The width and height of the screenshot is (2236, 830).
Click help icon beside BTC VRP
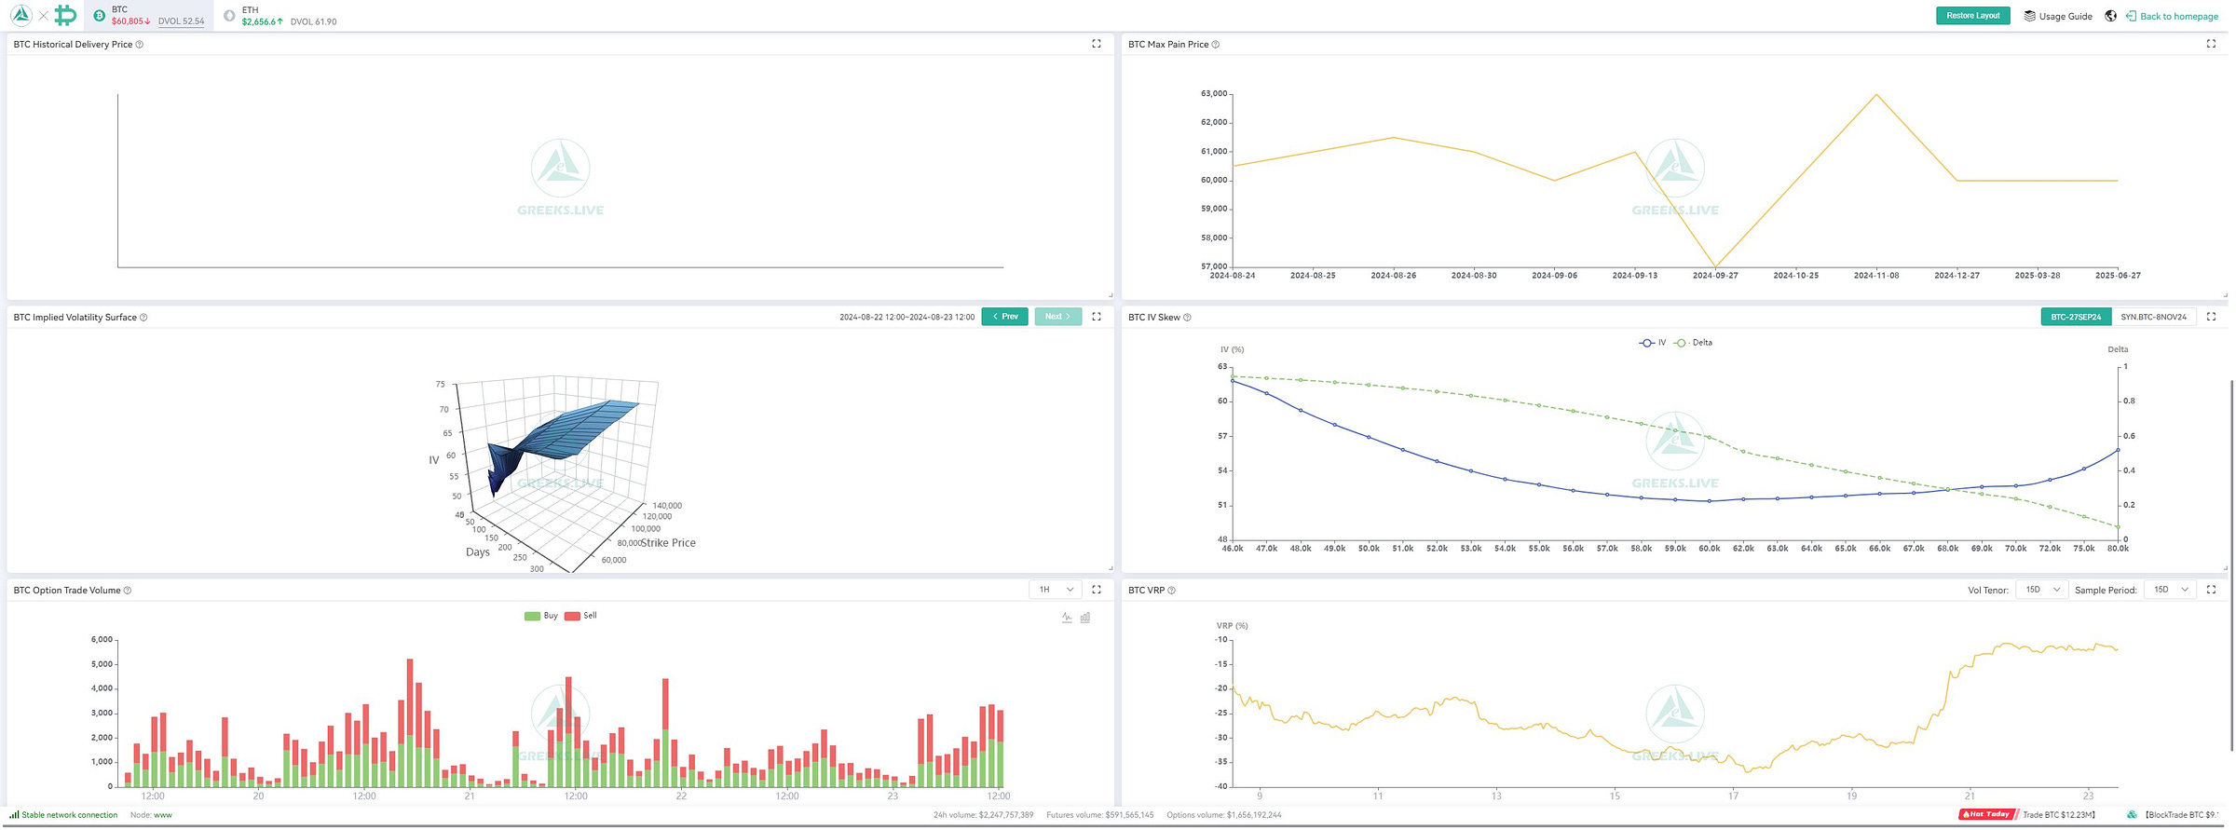click(1172, 591)
